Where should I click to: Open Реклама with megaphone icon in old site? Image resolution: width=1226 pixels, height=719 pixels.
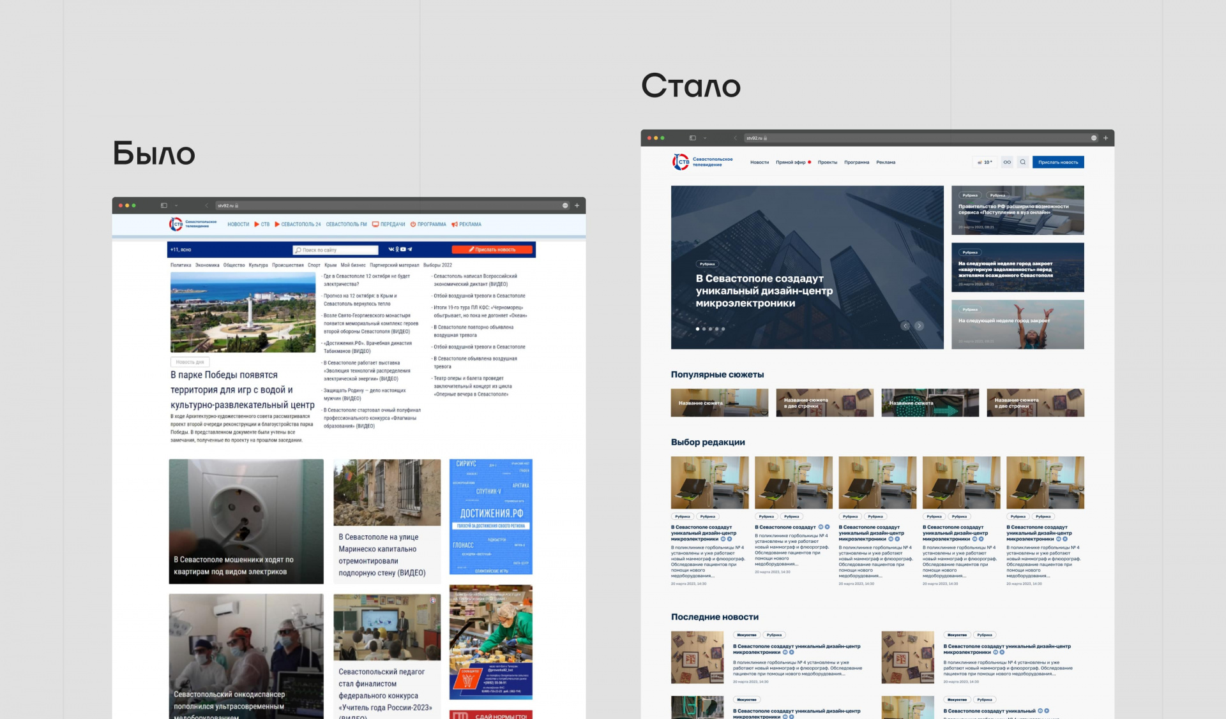(x=467, y=224)
